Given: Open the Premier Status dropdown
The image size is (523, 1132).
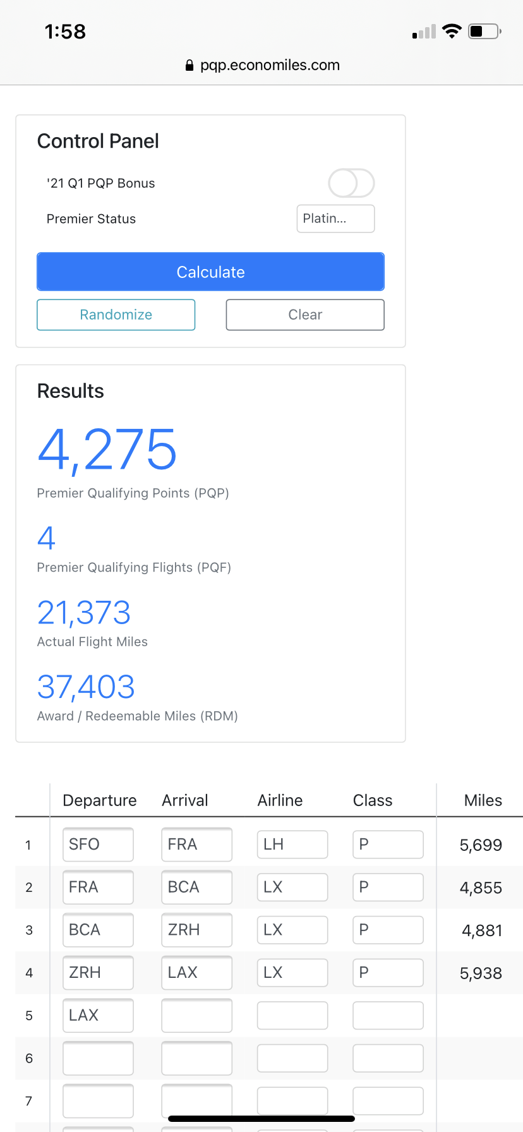Looking at the screenshot, I should (335, 219).
